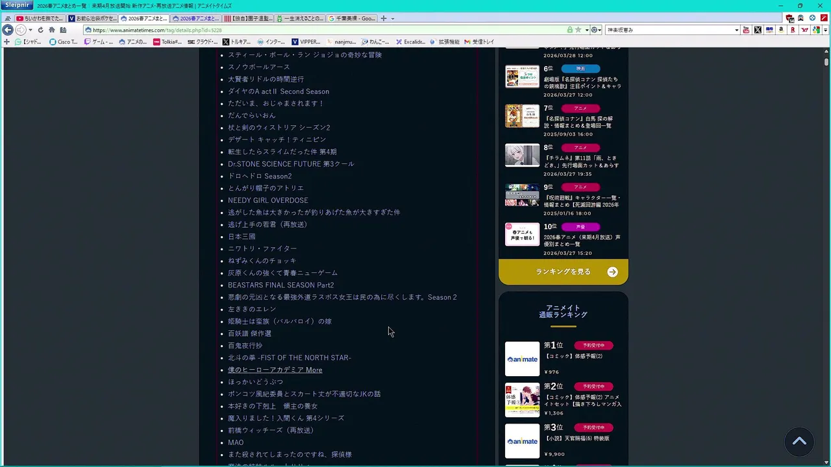Open the tab list dropdown arrow
The height and width of the screenshot is (467, 831).
(392, 18)
